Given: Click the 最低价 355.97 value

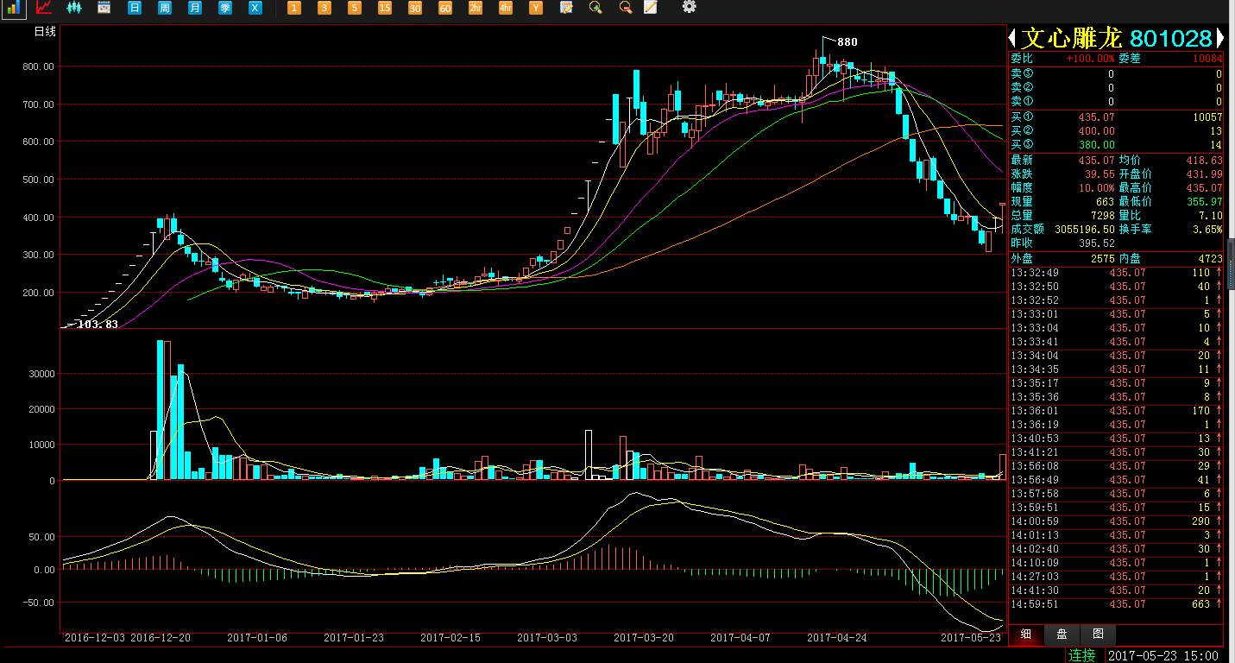Looking at the screenshot, I should coord(1204,201).
